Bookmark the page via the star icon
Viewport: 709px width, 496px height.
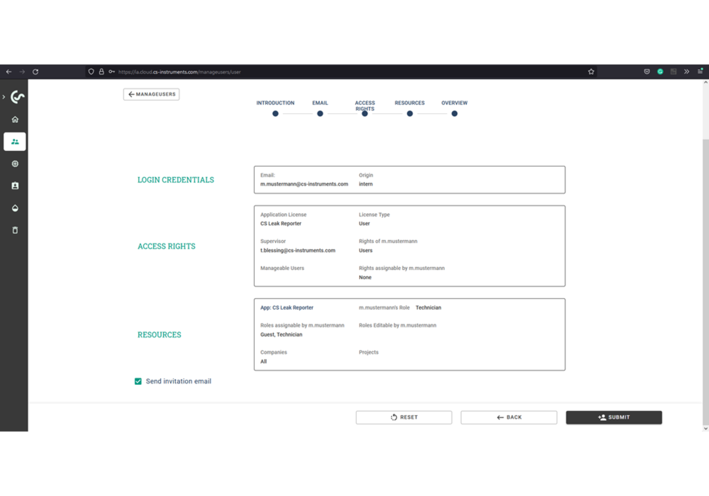pyautogui.click(x=591, y=71)
